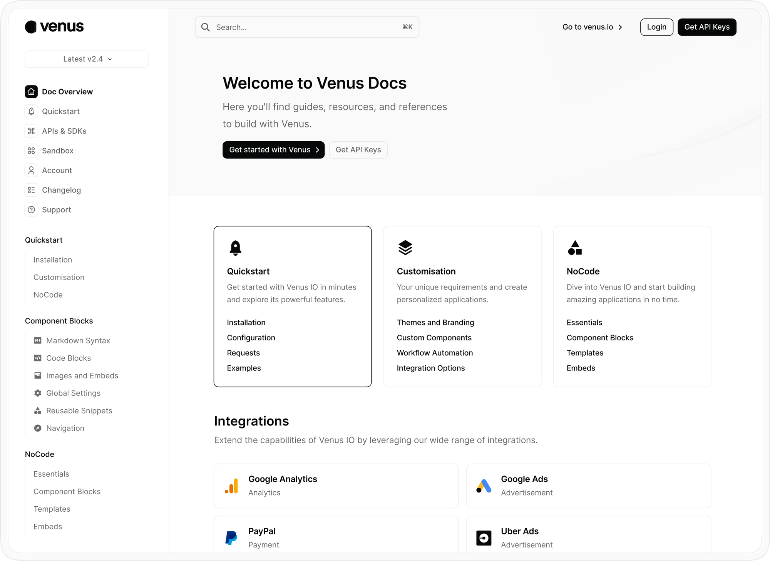The height and width of the screenshot is (561, 770).
Task: Click the Markdown Syntax icon in sidebar
Action: click(37, 340)
